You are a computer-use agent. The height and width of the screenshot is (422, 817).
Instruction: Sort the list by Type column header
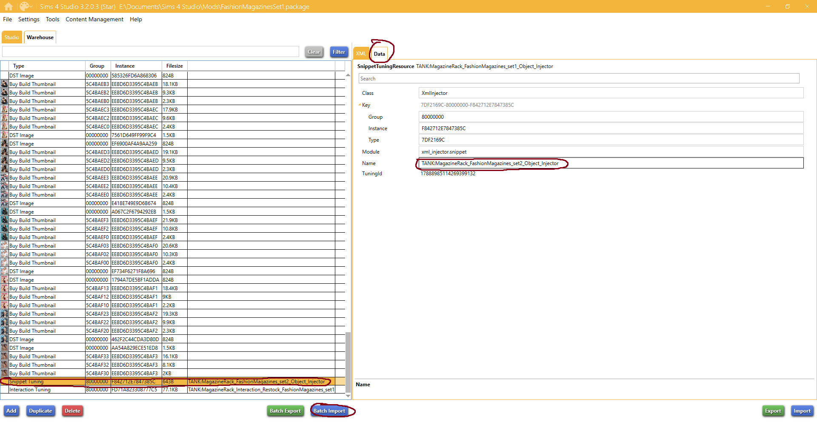click(47, 66)
